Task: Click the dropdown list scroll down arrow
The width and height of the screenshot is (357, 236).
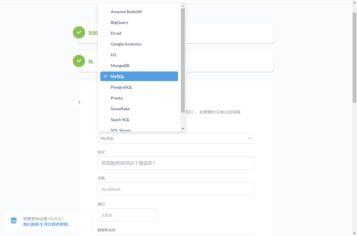Action: [183, 128]
